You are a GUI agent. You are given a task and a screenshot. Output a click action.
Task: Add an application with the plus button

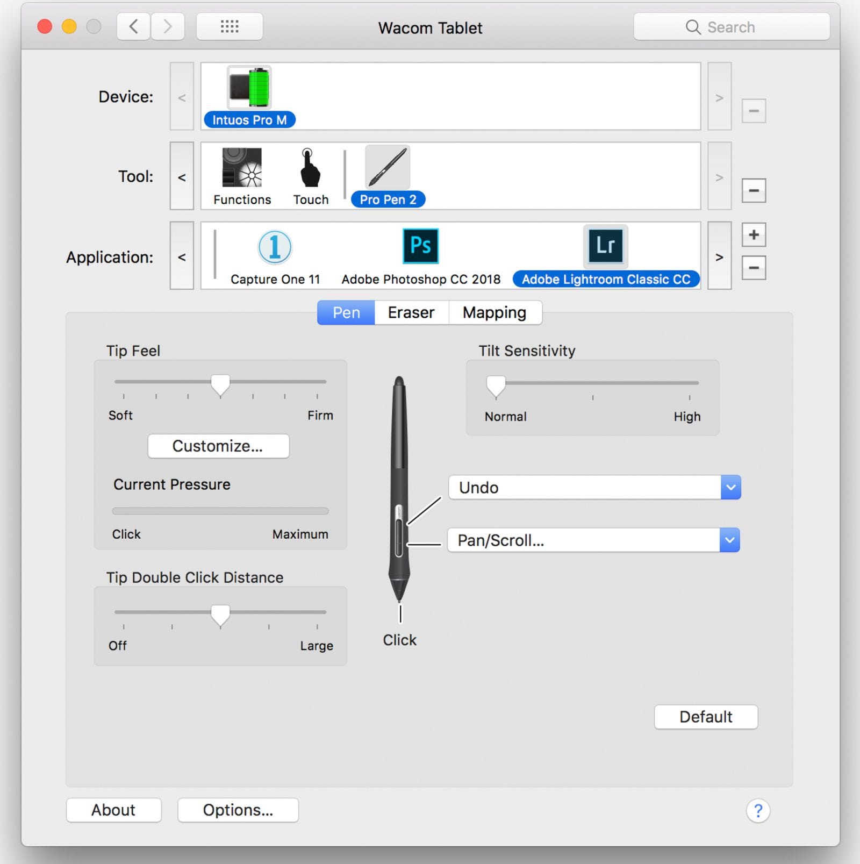click(x=754, y=235)
